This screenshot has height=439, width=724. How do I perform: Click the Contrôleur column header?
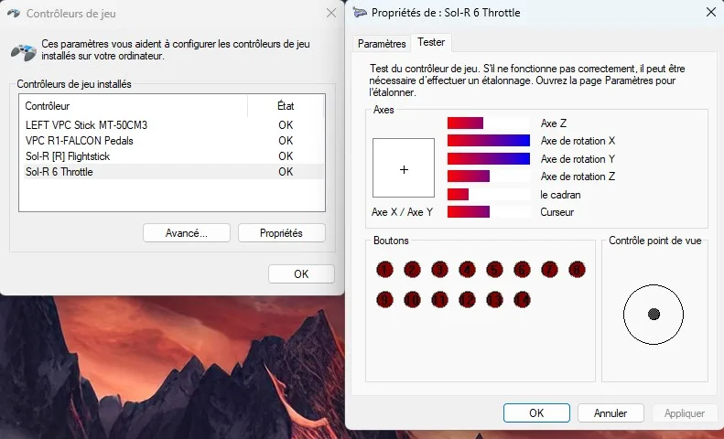point(134,106)
